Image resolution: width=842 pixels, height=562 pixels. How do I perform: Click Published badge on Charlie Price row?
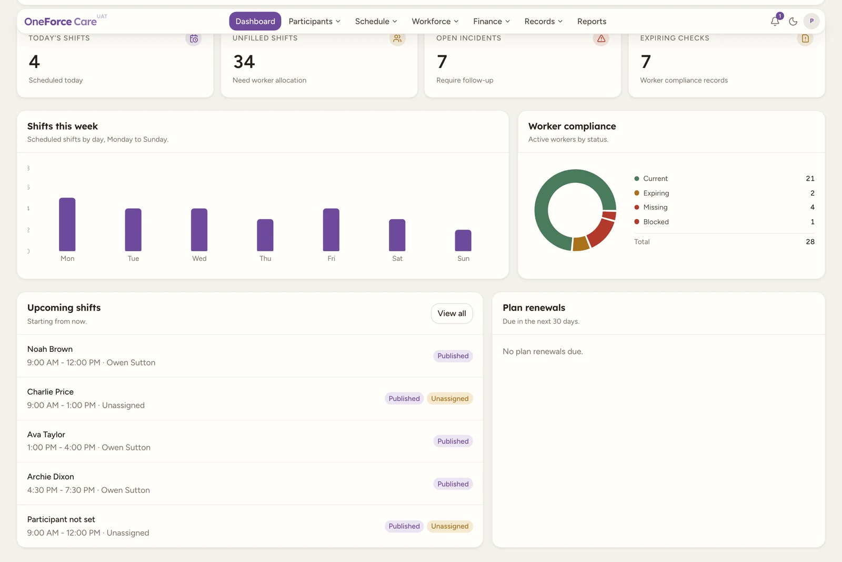(x=404, y=399)
